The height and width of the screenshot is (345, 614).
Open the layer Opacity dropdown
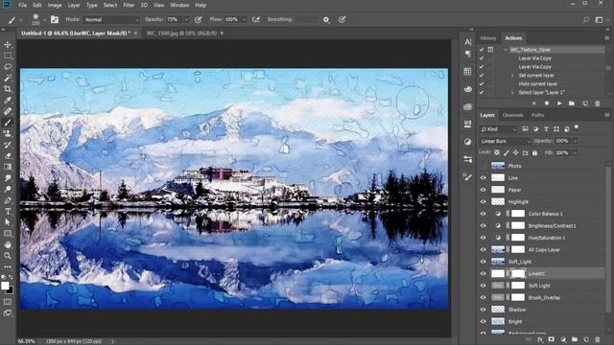[x=575, y=141]
